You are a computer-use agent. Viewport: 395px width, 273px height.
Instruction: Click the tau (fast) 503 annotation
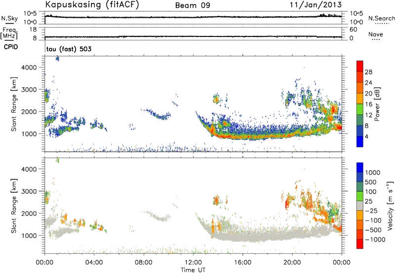[x=69, y=49]
